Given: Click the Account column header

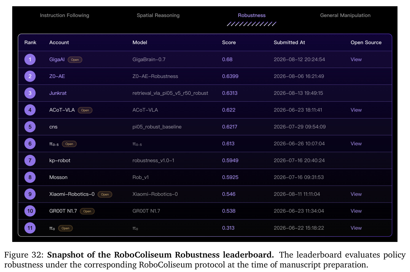Looking at the screenshot, I should 59,43.
